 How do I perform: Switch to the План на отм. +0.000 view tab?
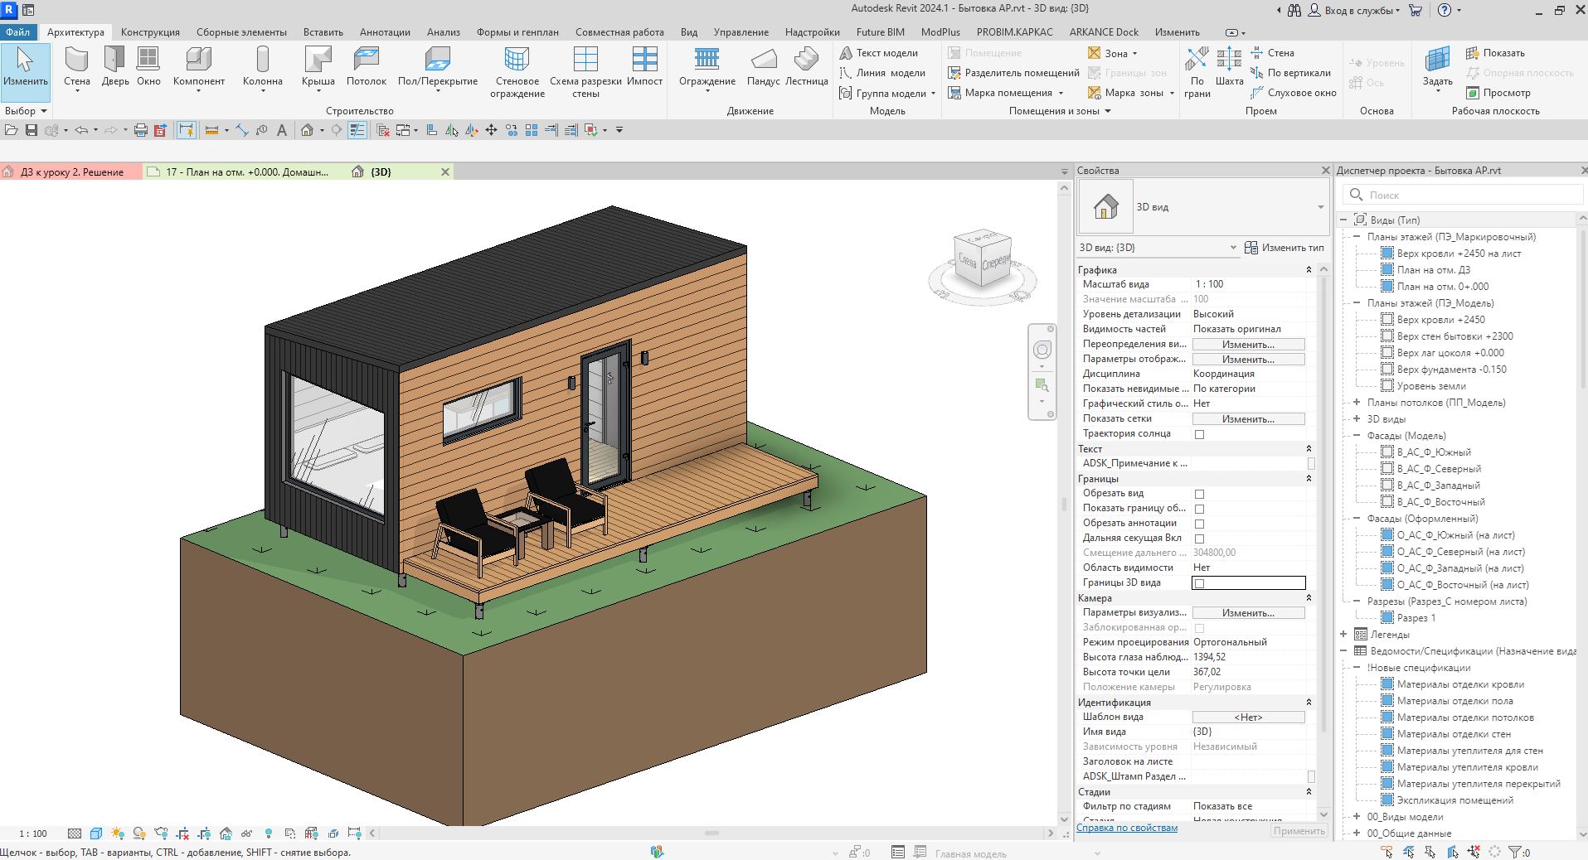coord(246,172)
